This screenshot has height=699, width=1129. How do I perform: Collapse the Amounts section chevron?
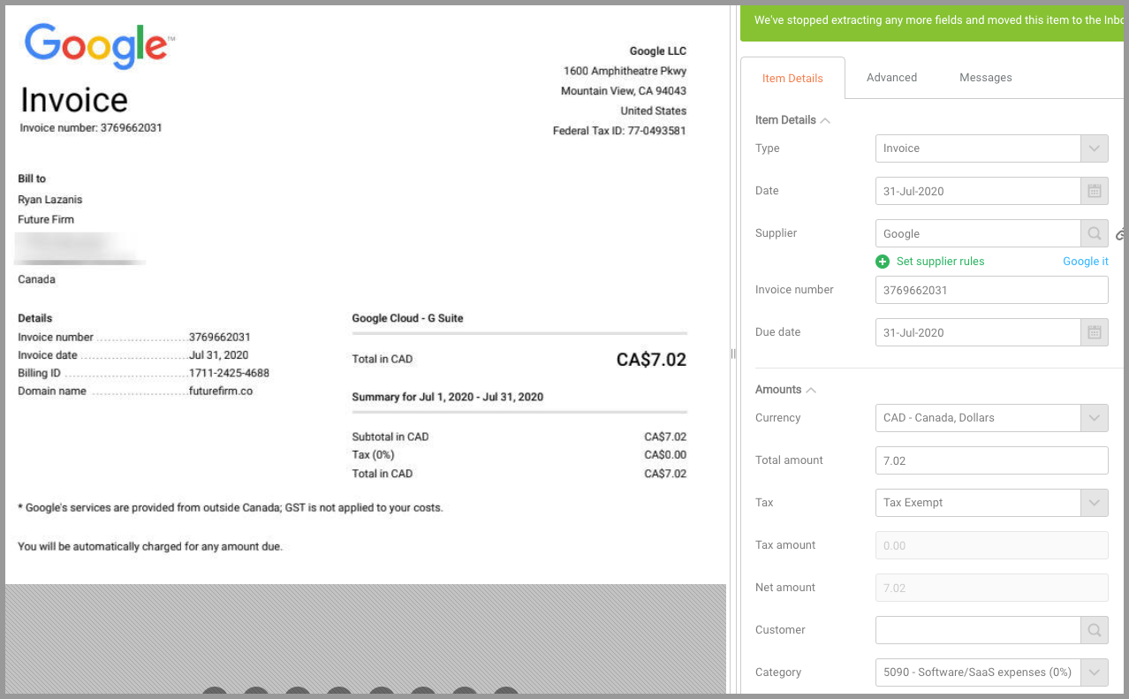(x=811, y=390)
